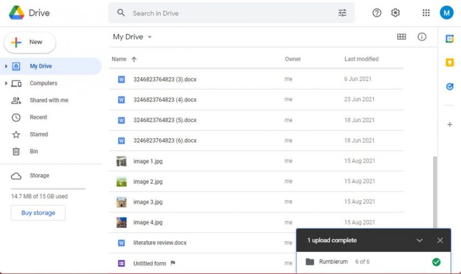Click the storage usage progress bar
461x274 pixels.
coord(48,189)
